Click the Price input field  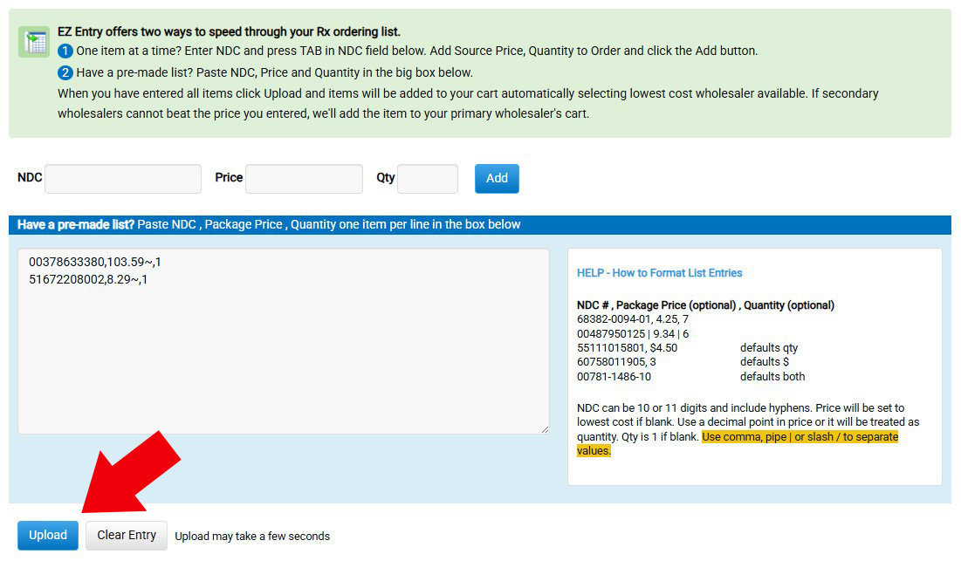(x=304, y=178)
